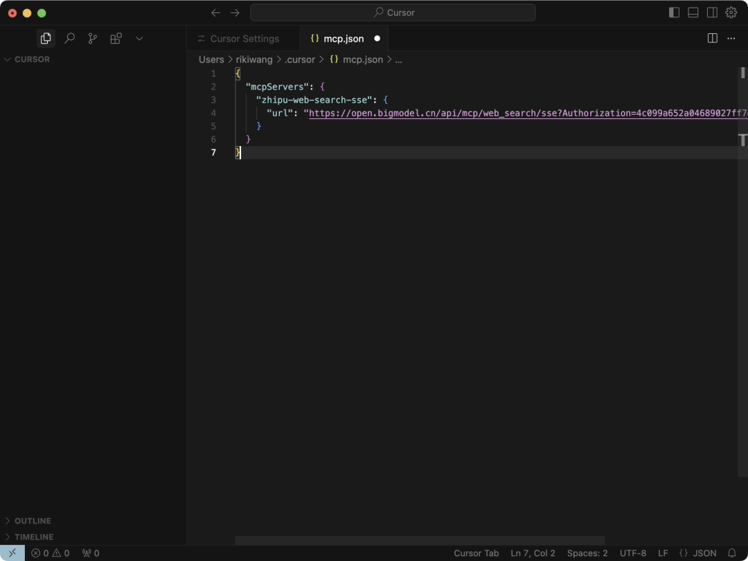Click the .cursor breadcrumb segment
748x561 pixels.
point(300,60)
